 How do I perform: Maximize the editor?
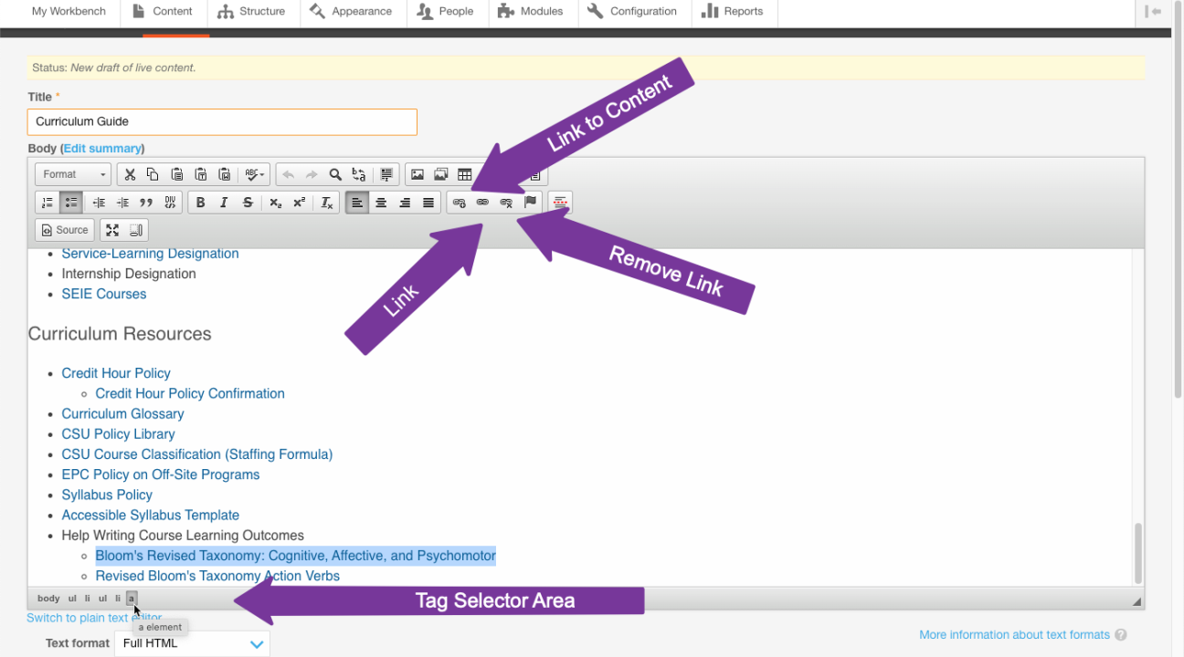112,230
